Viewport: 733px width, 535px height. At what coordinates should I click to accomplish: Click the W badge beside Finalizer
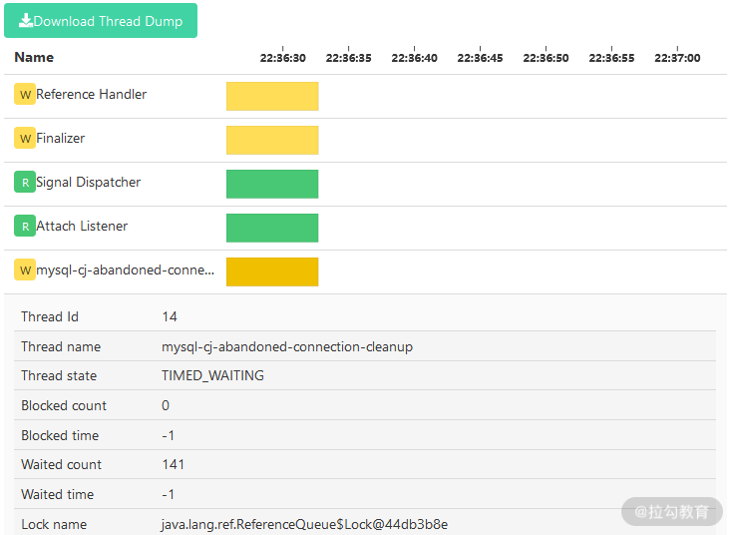pos(25,139)
